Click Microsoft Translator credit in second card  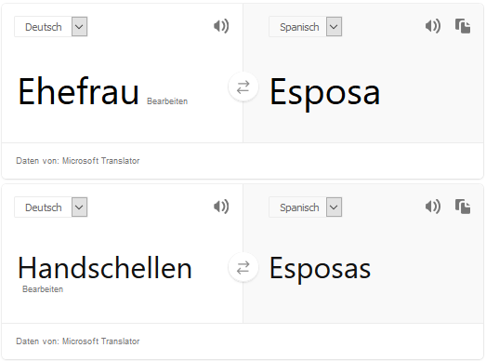100,341
